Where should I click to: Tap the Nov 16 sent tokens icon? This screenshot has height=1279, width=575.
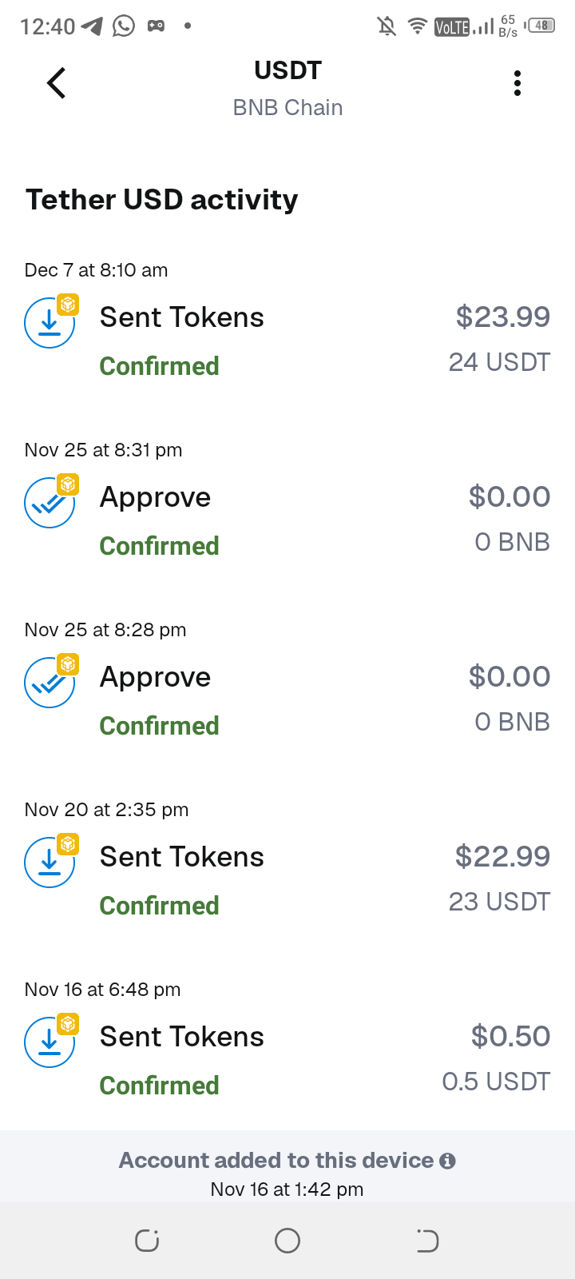click(50, 1042)
